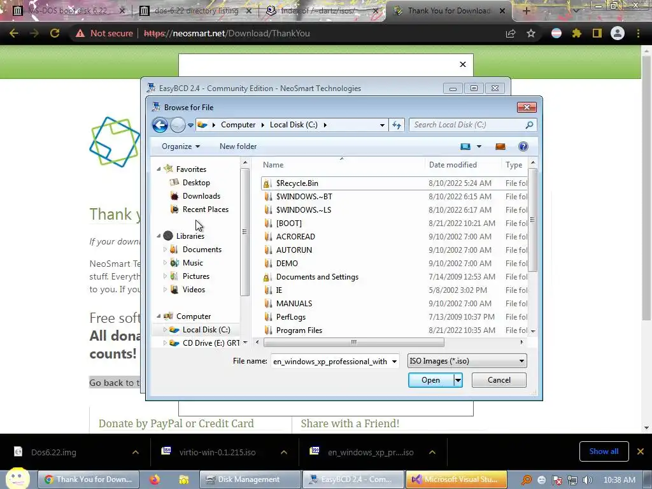Click the search magnifier icon in dialog
652x489 pixels.
(529, 125)
